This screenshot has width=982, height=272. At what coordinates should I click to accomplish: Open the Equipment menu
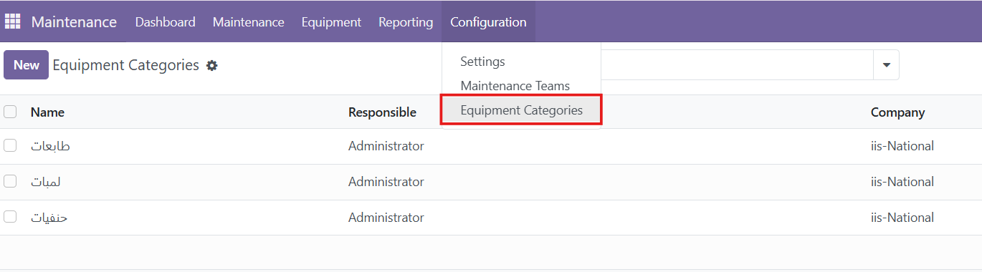[331, 22]
